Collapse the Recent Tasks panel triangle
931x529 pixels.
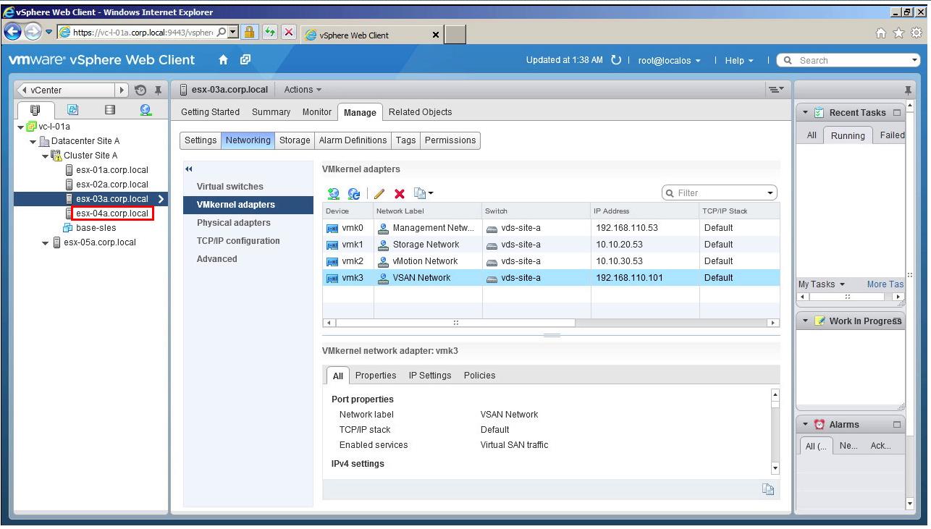(805, 113)
